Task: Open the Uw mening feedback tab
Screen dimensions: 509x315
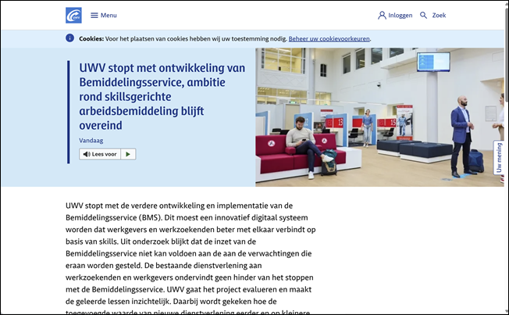Action: click(x=499, y=158)
